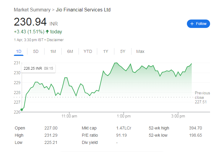Image resolution: width=220 pixels, height=152 pixels.
Task: Click the Previous close label on chart
Action: (202, 95)
